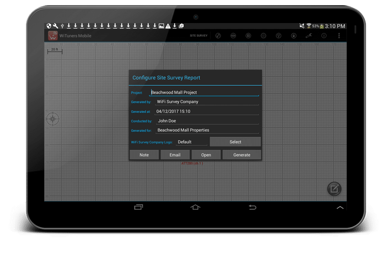The height and width of the screenshot is (260, 389).
Task: Tap the shield icon in status bar
Action: coord(49,26)
